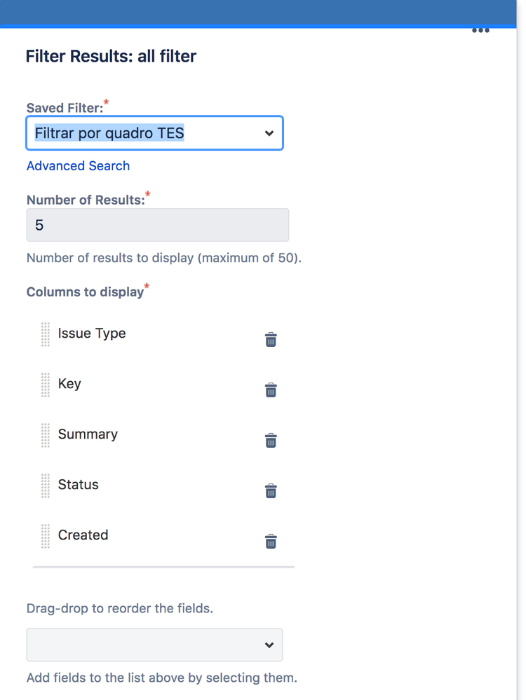This screenshot has width=526, height=700.
Task: Open Advanced Search
Action: (78, 166)
